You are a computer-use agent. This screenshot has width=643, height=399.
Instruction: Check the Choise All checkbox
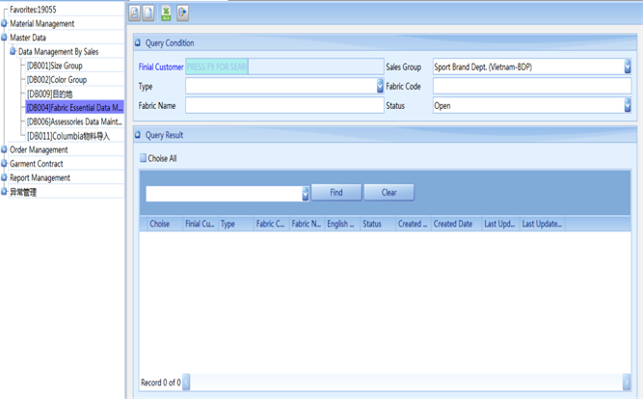coord(144,158)
